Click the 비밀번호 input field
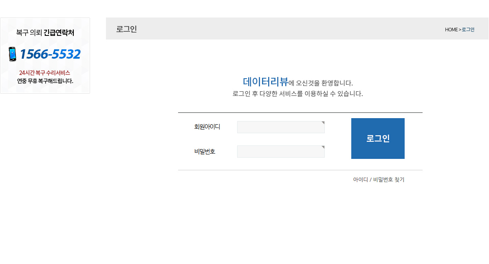 [x=281, y=152]
